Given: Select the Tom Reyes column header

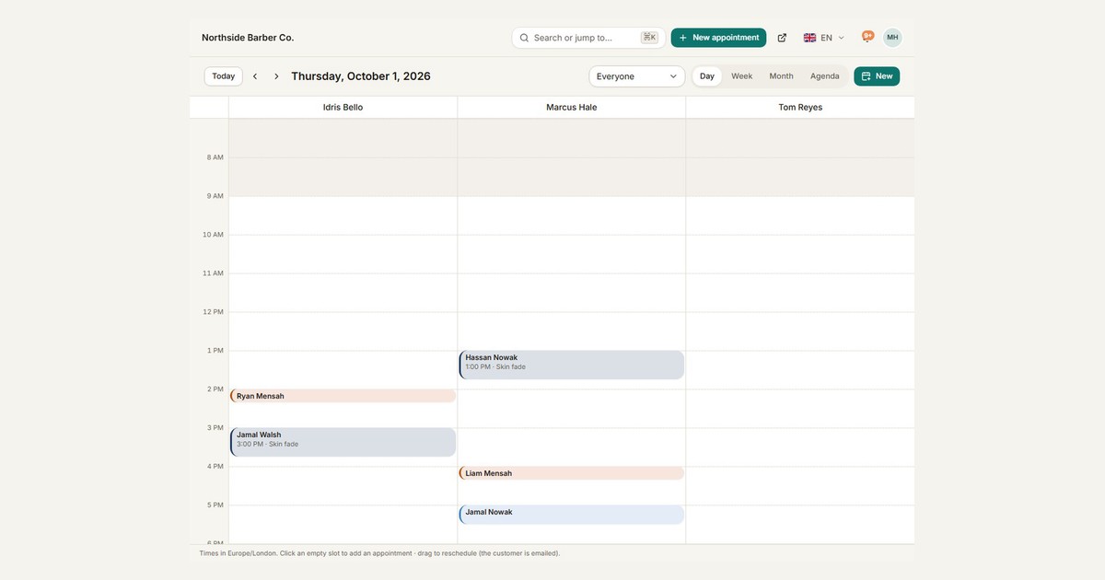Looking at the screenshot, I should pos(800,108).
